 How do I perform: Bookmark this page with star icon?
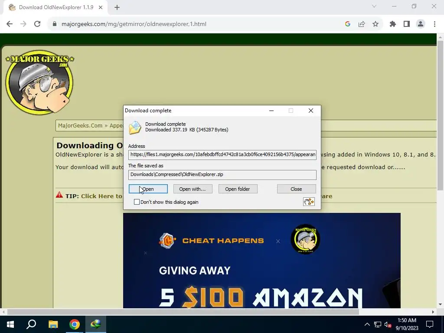[x=375, y=24]
